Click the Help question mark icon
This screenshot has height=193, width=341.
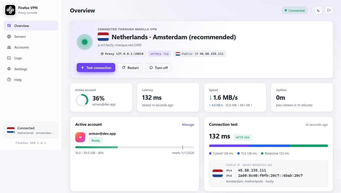pyautogui.click(x=9, y=80)
